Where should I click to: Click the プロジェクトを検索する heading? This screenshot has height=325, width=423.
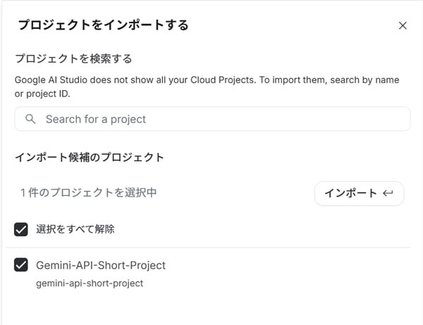click(73, 59)
